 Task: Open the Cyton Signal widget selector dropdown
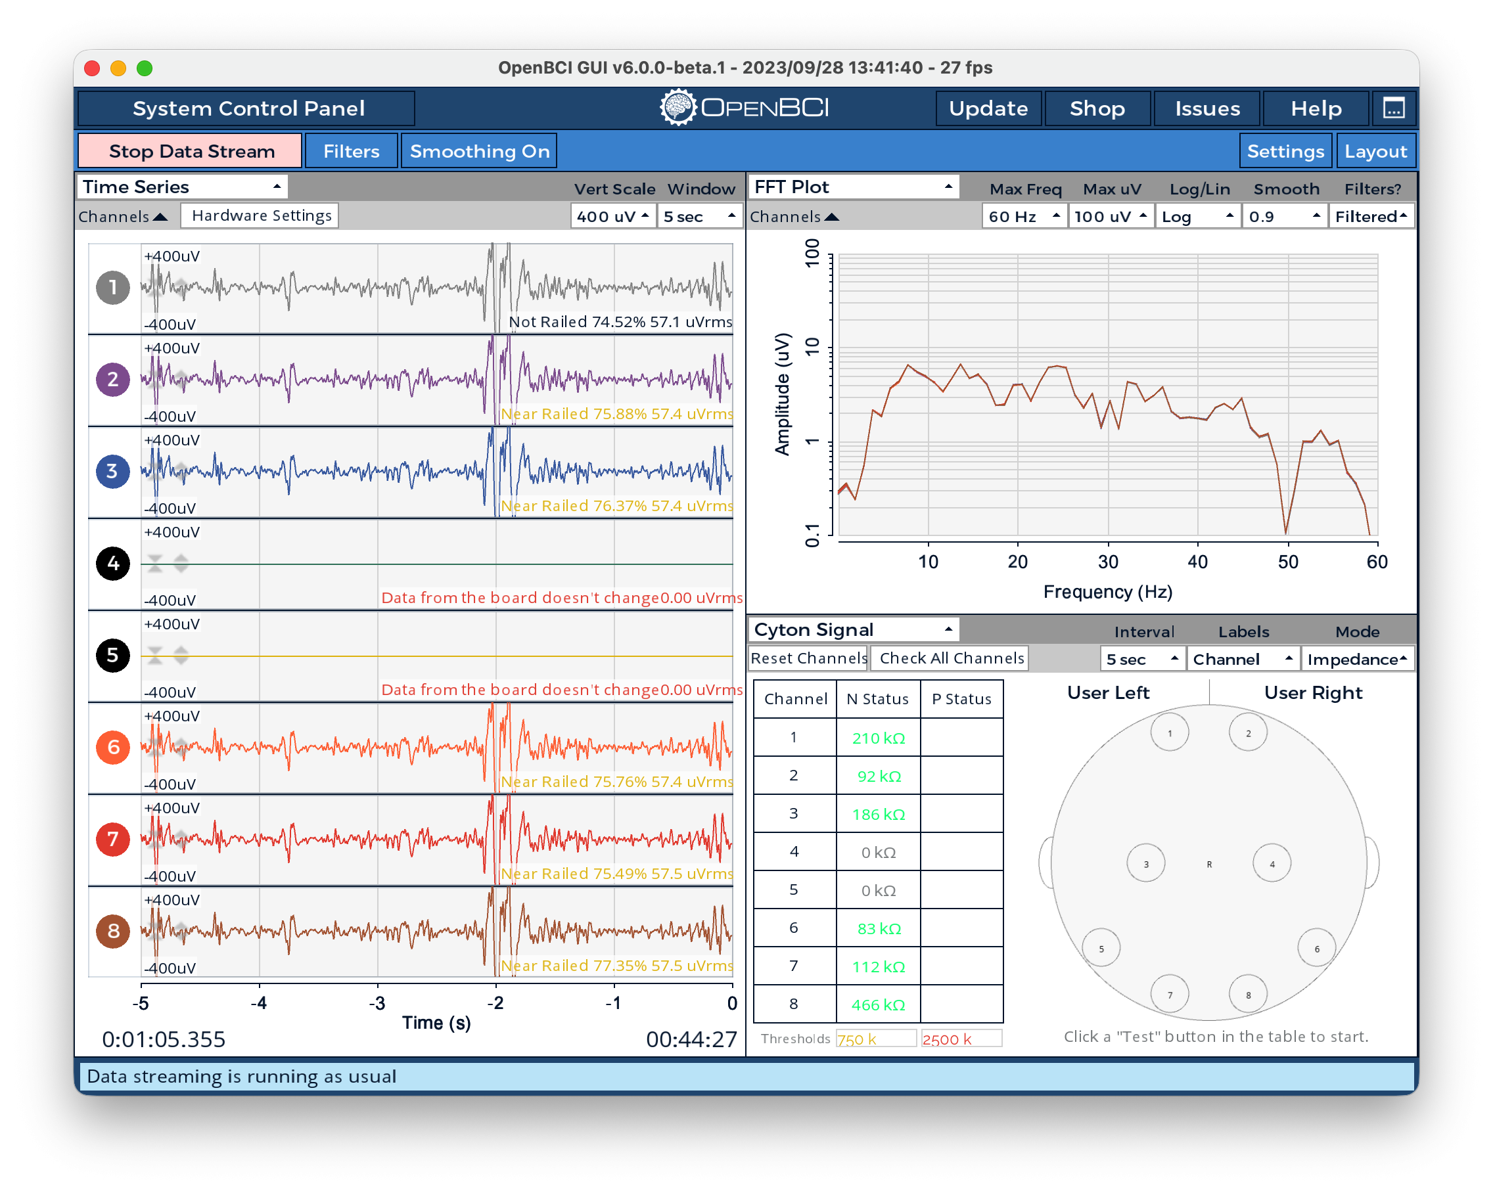[x=854, y=629]
